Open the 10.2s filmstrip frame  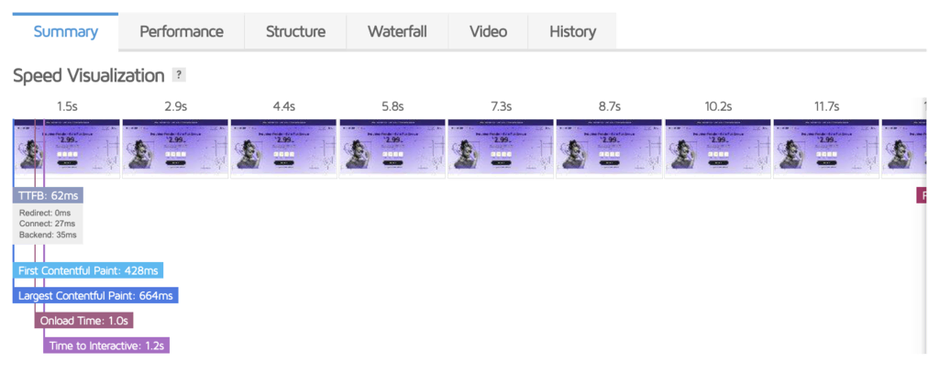click(718, 148)
